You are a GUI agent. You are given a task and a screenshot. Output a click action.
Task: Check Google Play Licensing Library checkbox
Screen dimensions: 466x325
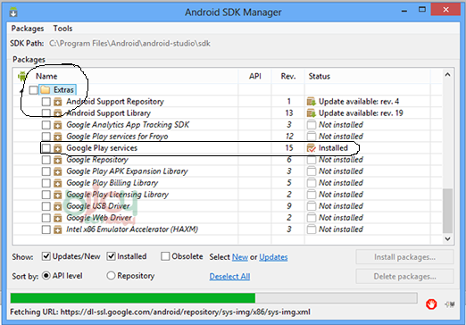pyautogui.click(x=46, y=195)
